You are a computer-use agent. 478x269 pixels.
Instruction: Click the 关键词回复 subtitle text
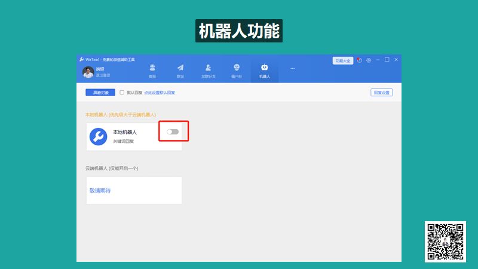point(124,141)
